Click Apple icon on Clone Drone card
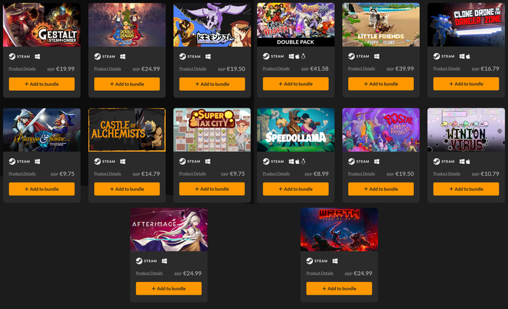Viewport: 508px width, 309px height. click(x=468, y=56)
